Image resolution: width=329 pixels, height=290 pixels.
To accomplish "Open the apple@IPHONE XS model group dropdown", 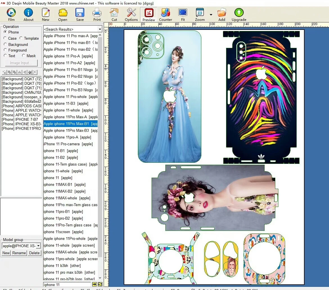I will [38, 246].
